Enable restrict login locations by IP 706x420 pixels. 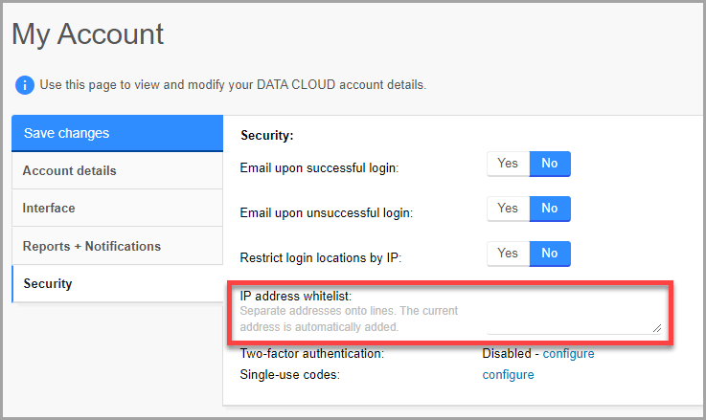508,254
